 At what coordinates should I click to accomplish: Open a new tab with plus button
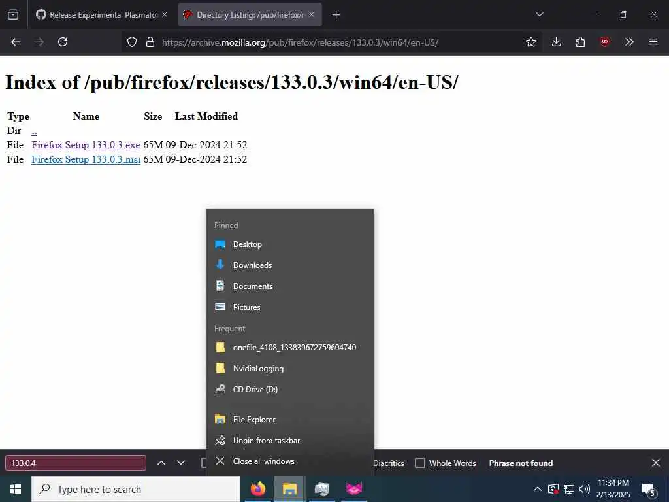(336, 15)
